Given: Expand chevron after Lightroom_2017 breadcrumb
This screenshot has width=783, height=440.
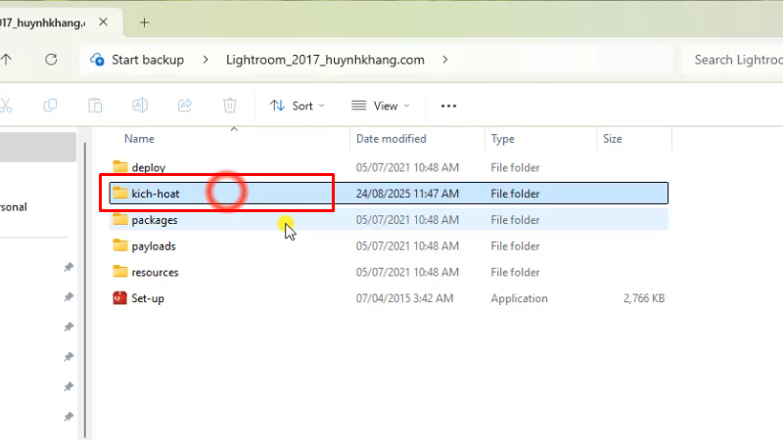Looking at the screenshot, I should click(445, 60).
